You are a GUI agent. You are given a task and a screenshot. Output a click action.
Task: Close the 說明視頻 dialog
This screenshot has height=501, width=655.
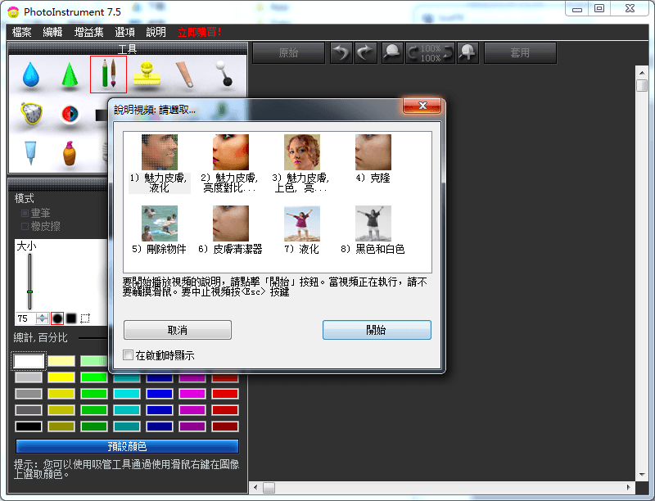422,106
